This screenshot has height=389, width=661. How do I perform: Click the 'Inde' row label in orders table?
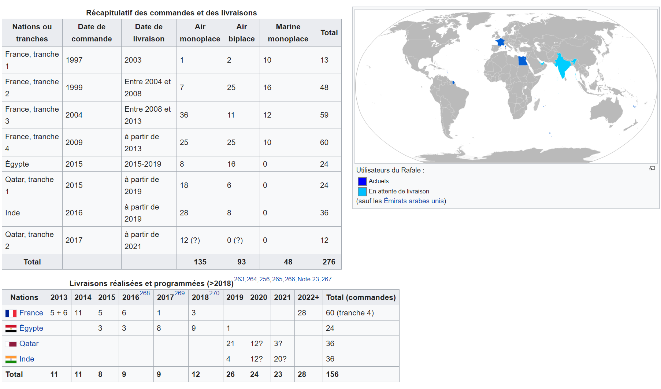(x=32, y=213)
